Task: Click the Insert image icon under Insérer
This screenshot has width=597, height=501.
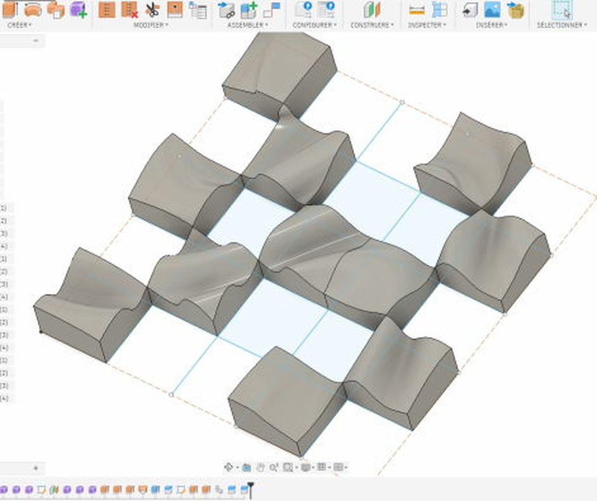Action: 492,10
